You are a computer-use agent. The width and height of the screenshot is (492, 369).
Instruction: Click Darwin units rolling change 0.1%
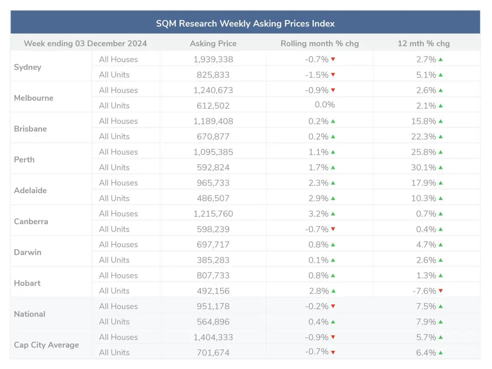[318, 260]
